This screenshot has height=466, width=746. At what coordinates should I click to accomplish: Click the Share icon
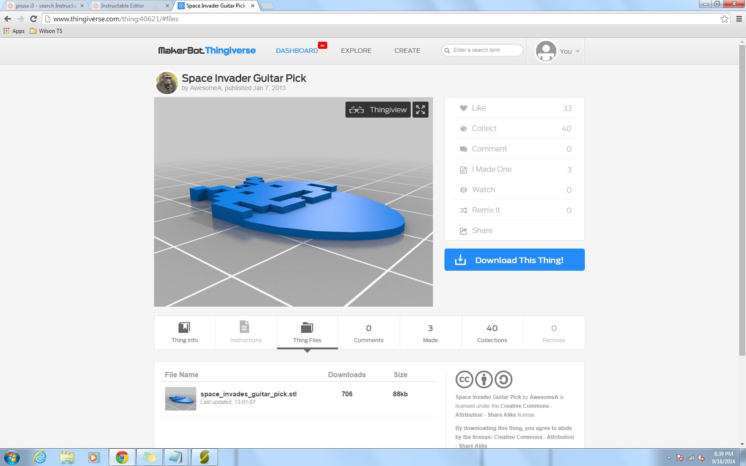tap(463, 231)
